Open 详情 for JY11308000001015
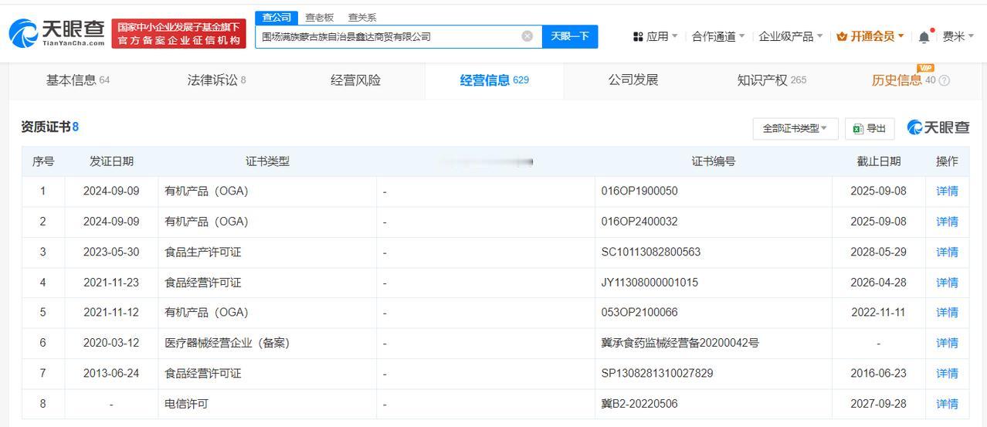The image size is (987, 427). click(947, 283)
